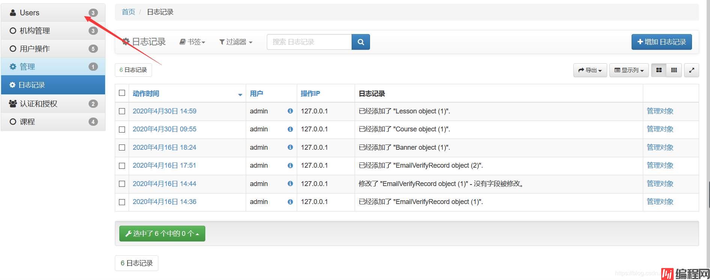Check the 2020年4月30日 14:59 row checkbox
The height and width of the screenshot is (280, 710).
tap(122, 111)
